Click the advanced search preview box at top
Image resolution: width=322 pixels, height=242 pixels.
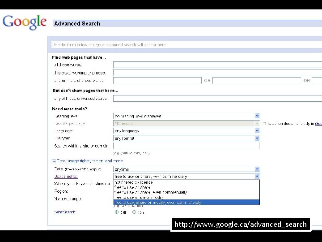(x=186, y=45)
